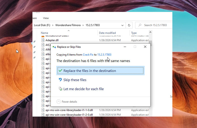The image size is (197, 128).
Task: Click icon of api-ms-win-core-libraryloader-l1-2-0.dll
Action: [x=43, y=115]
